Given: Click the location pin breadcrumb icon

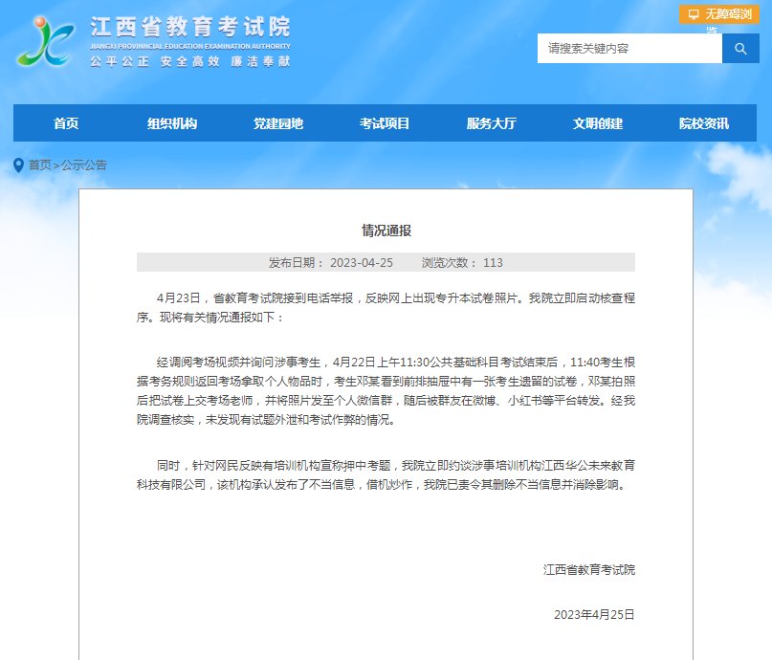Looking at the screenshot, I should [x=19, y=165].
